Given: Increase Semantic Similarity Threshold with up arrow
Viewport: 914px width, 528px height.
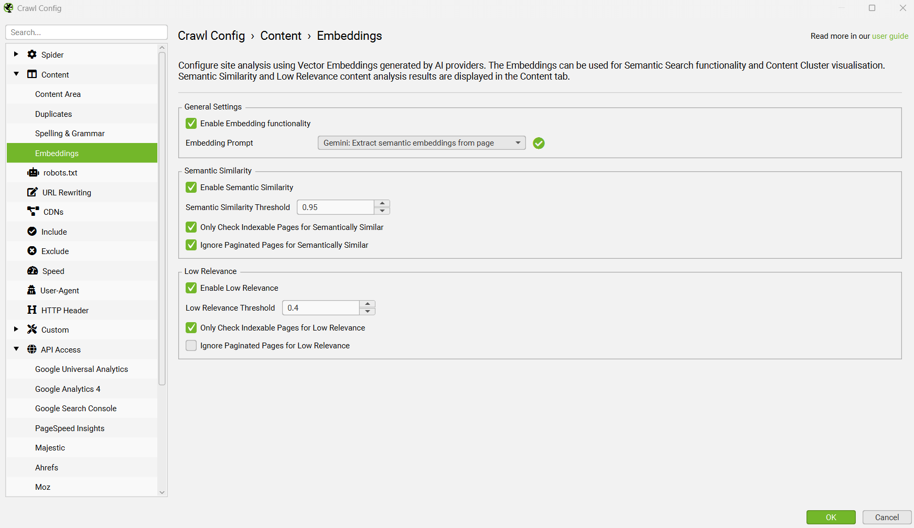Looking at the screenshot, I should tap(382, 203).
